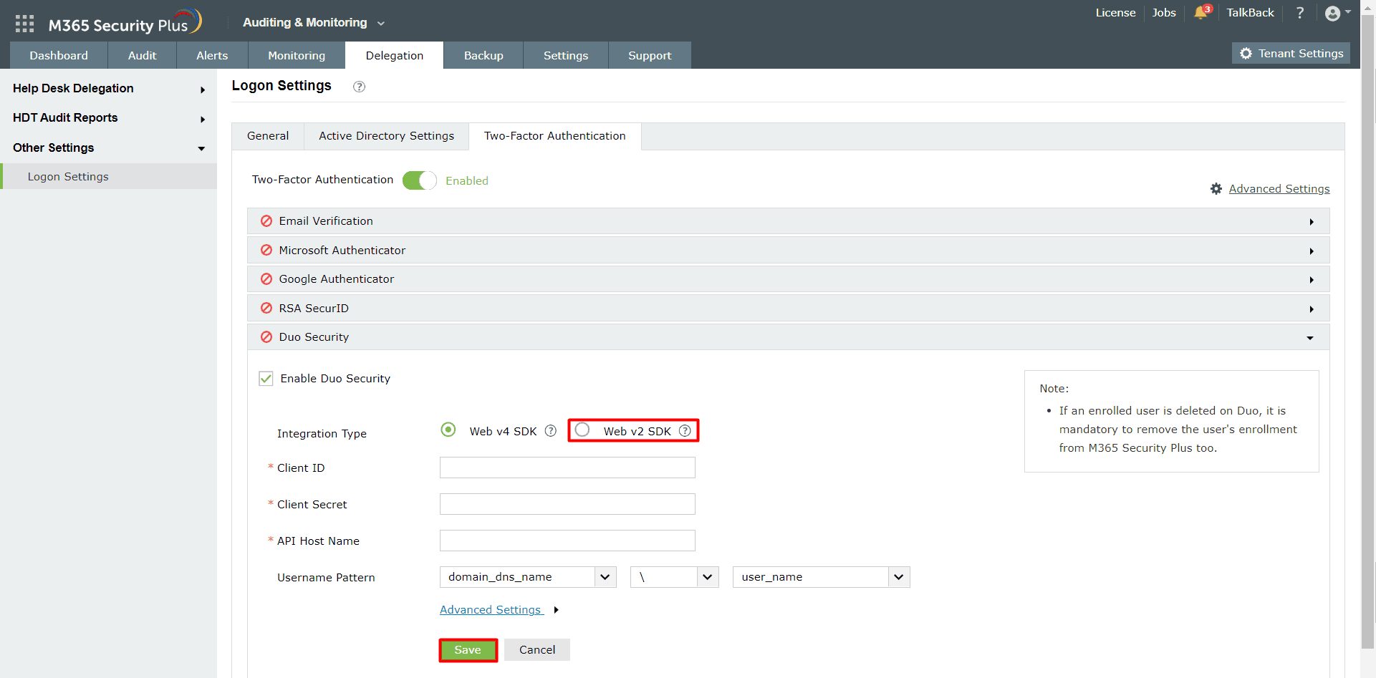This screenshot has width=1376, height=678.
Task: Open Advanced Settings link at top right
Action: click(x=1279, y=189)
